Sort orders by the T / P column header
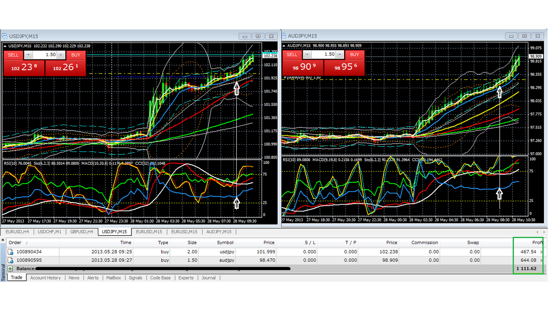The height and width of the screenshot is (309, 548). coord(338,243)
